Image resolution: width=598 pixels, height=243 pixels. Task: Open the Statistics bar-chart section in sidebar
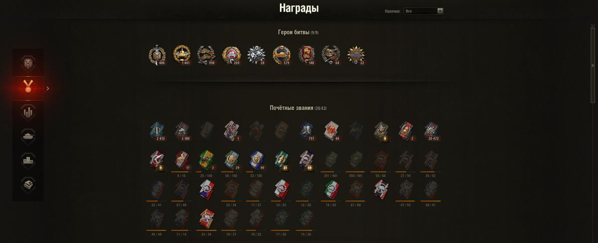(28, 113)
